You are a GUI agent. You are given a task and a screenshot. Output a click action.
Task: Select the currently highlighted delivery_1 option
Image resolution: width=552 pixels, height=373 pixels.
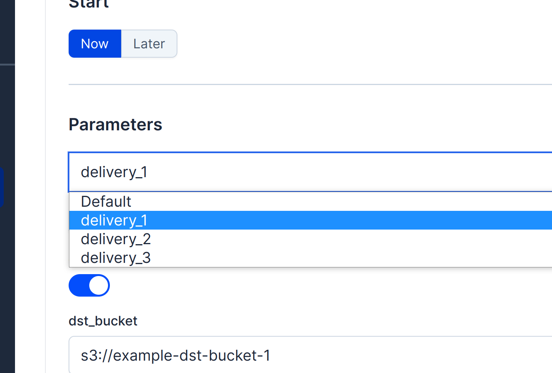[x=114, y=220]
